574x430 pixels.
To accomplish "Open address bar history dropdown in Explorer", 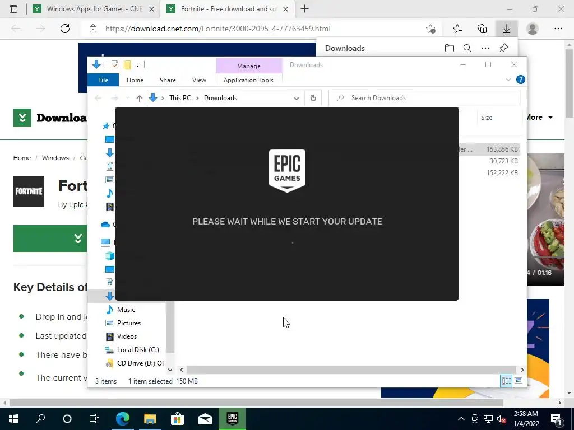I will point(297,98).
